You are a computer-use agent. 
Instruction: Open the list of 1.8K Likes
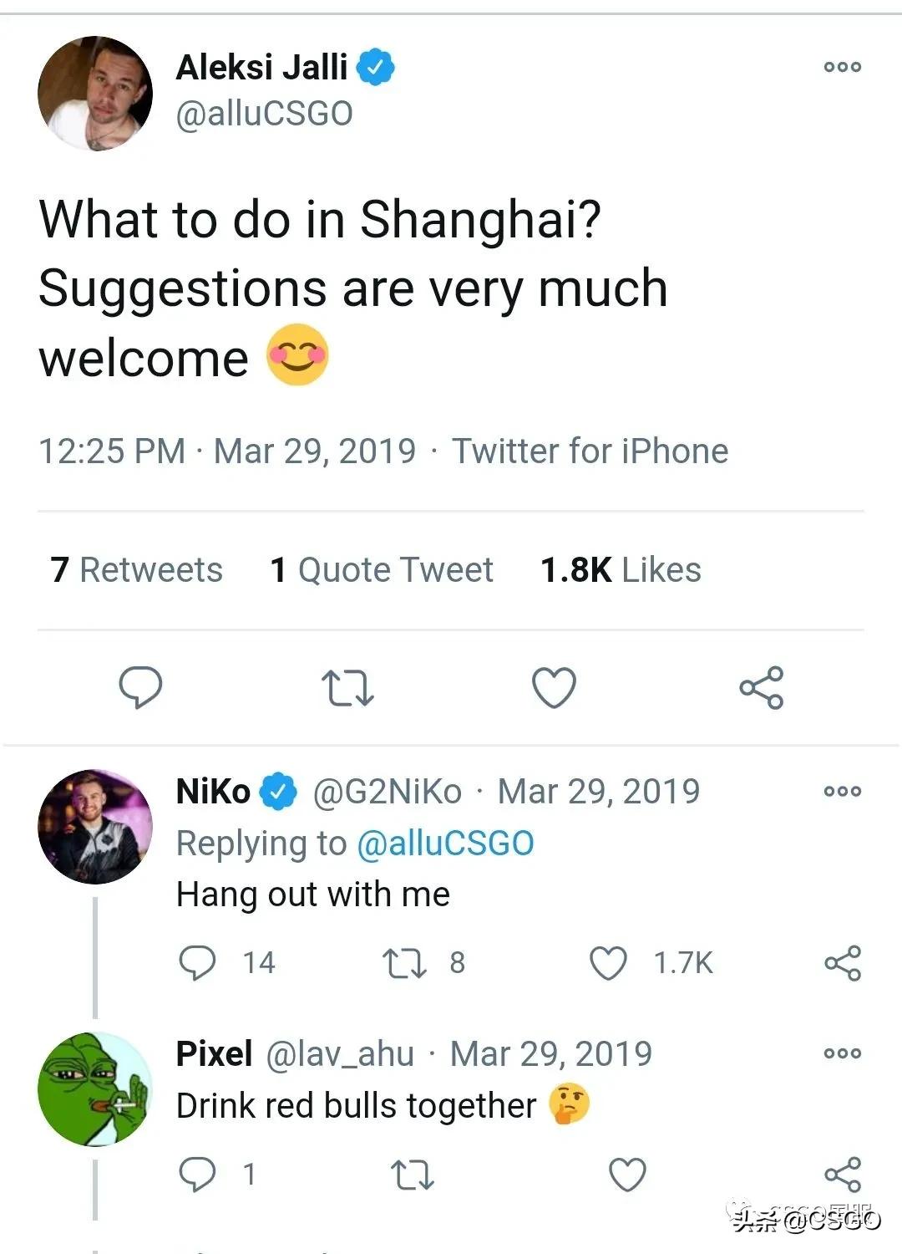point(618,570)
